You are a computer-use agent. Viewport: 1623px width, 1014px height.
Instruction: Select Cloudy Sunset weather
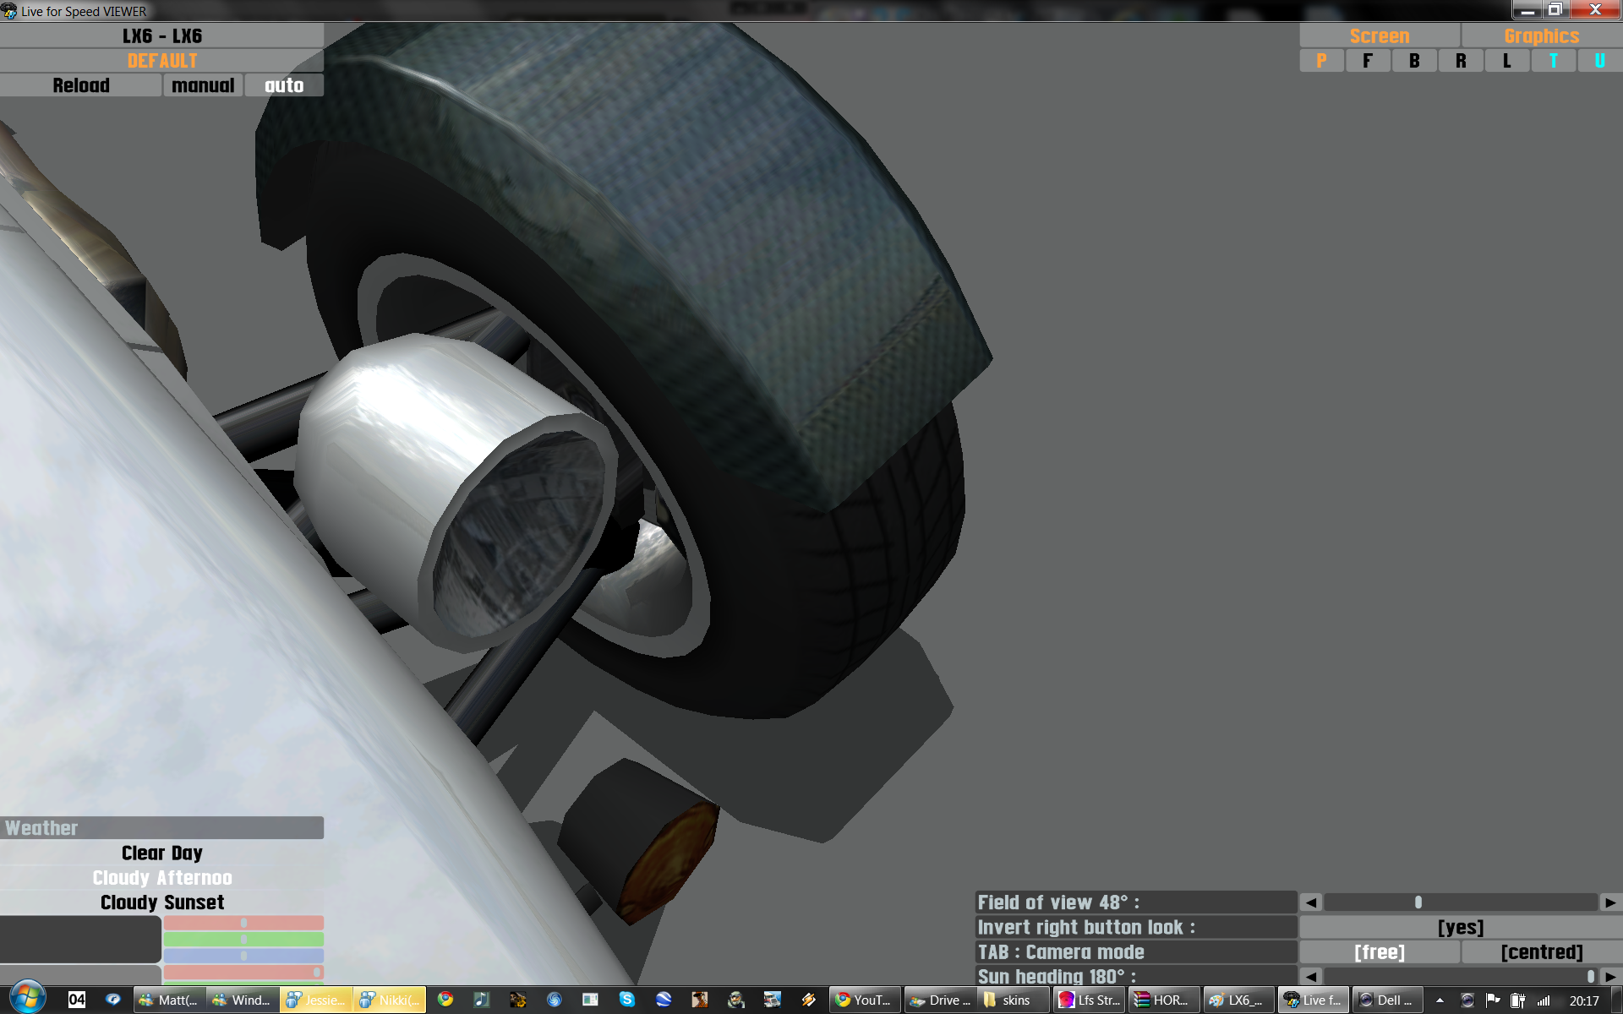click(161, 902)
